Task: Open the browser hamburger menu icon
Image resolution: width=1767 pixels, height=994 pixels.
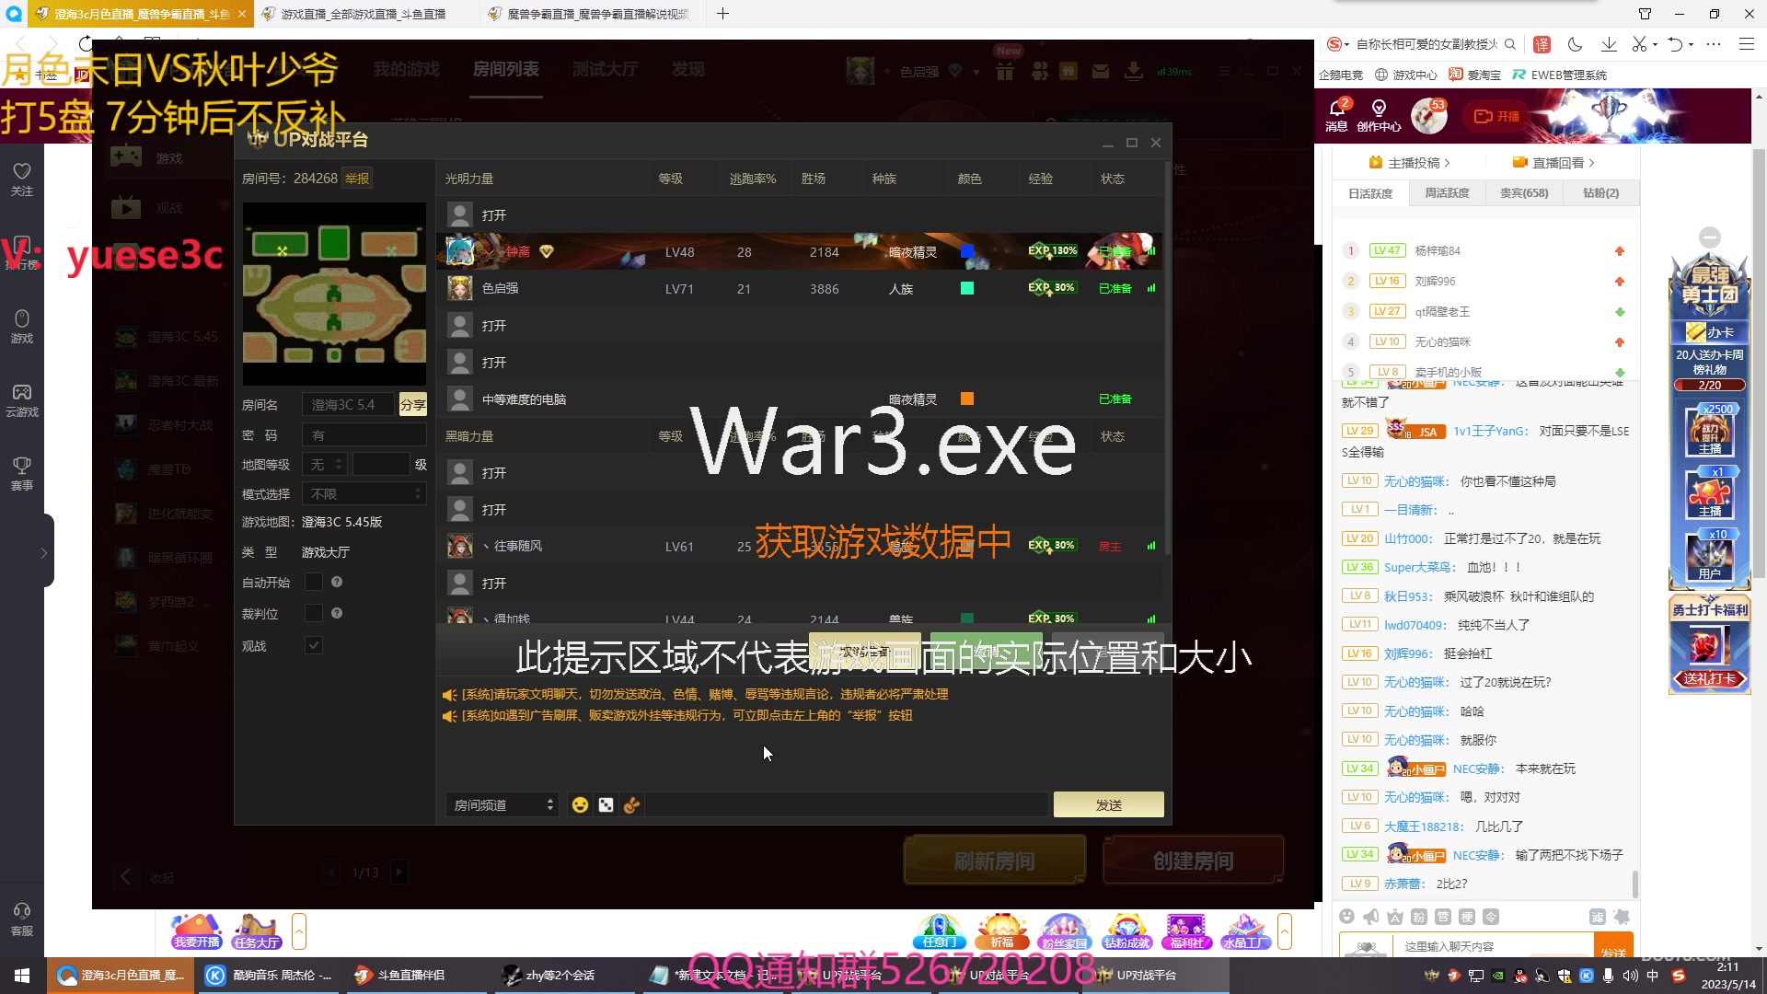Action: click(x=1746, y=44)
